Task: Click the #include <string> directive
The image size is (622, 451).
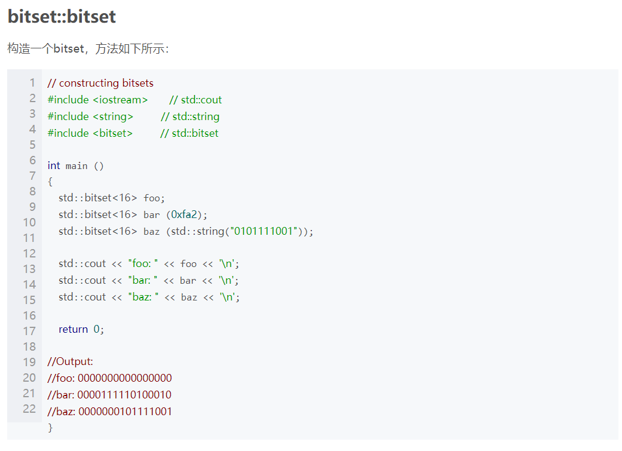Action: click(90, 116)
